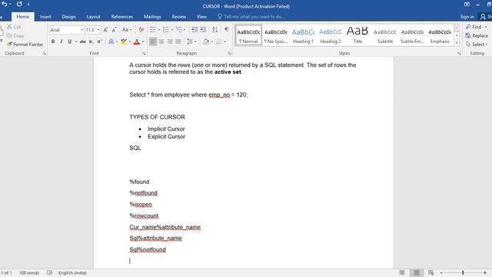Image resolution: width=492 pixels, height=277 pixels.
Task: Click English (India) language in status bar
Action: (x=72, y=272)
